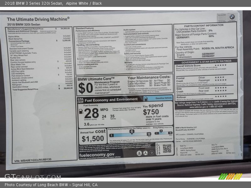Click the EPA DOT logo on the fuel label
This screenshot has width=251, height=188.
[81, 101]
